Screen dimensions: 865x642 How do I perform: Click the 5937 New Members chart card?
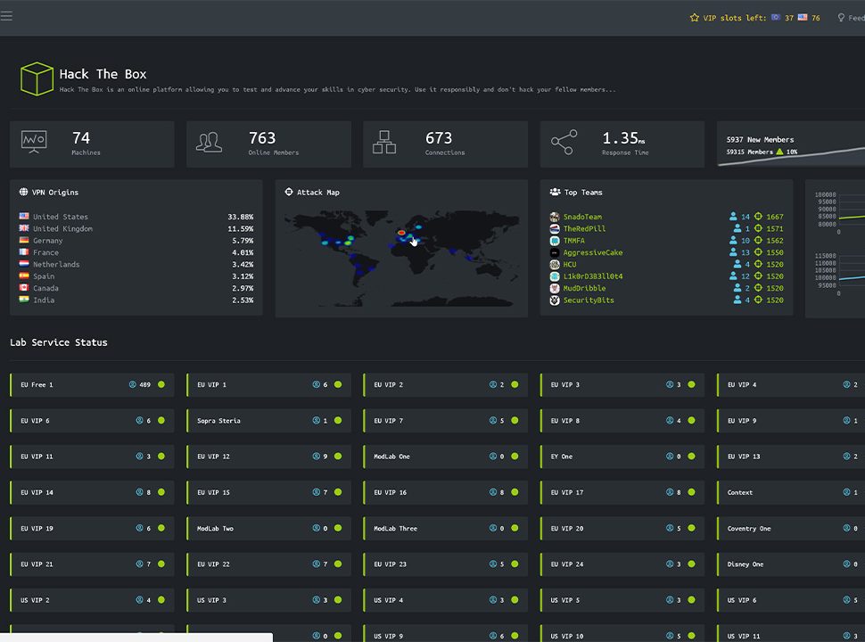[x=790, y=144]
